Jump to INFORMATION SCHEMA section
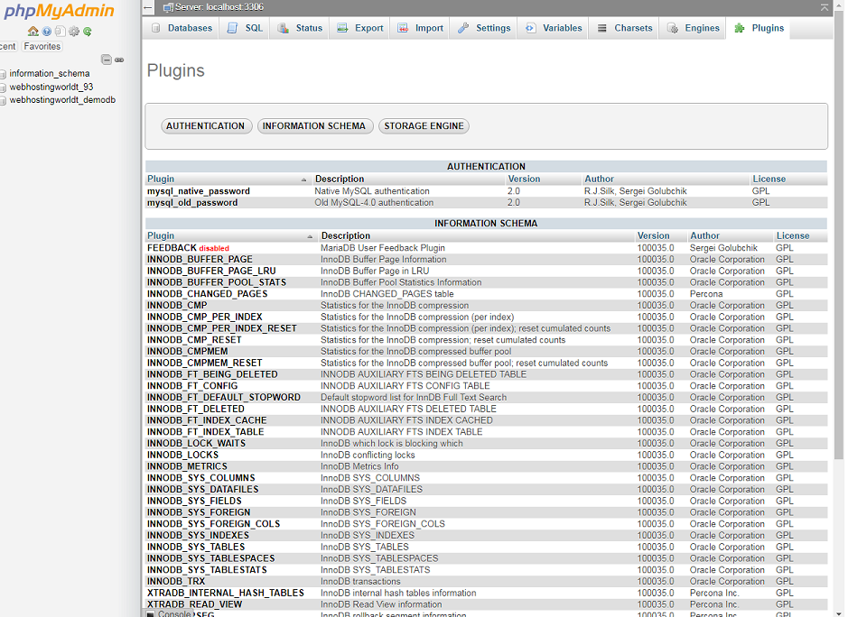This screenshot has height=617, width=848. tap(313, 126)
